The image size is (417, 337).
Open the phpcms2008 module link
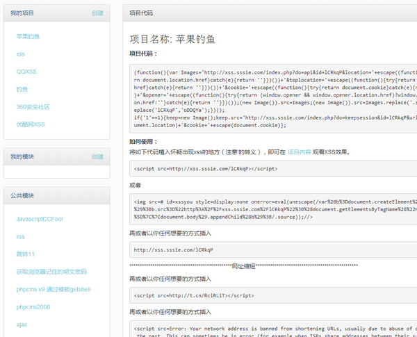33,307
